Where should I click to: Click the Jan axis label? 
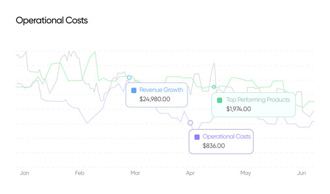24,173
